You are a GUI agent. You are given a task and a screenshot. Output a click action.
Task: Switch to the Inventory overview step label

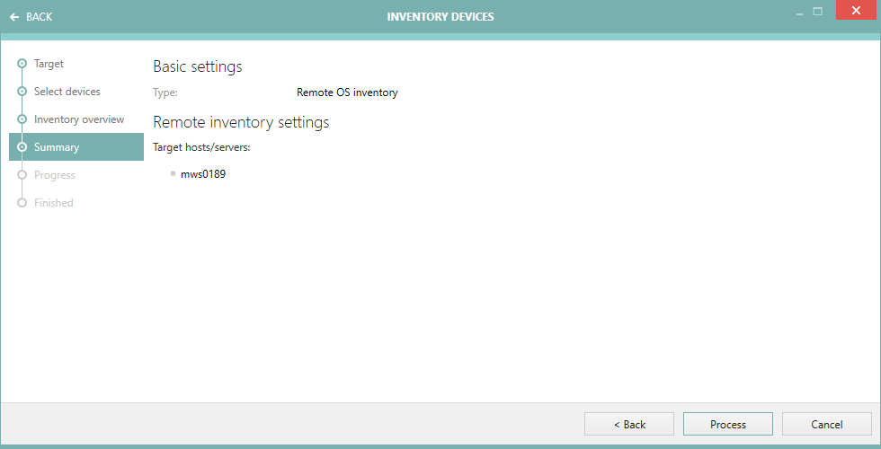[79, 119]
